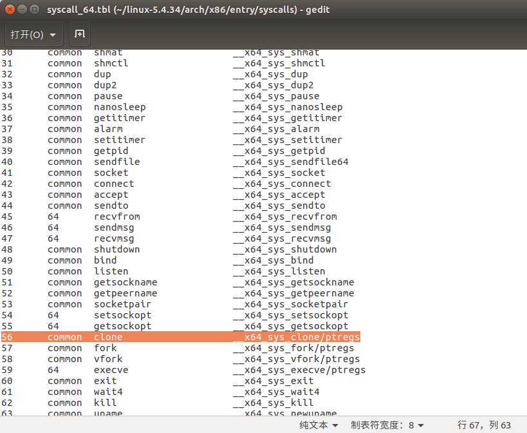
Task: Click the word getpeername on line 52
Action: pos(125,293)
